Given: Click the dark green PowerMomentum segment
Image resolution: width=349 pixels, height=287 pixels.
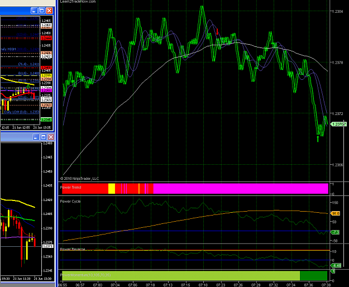Looking at the screenshot, I should point(314,276).
